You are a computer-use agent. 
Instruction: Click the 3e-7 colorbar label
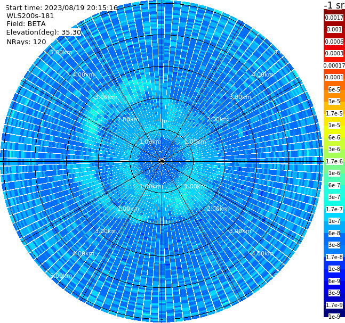[334, 197]
